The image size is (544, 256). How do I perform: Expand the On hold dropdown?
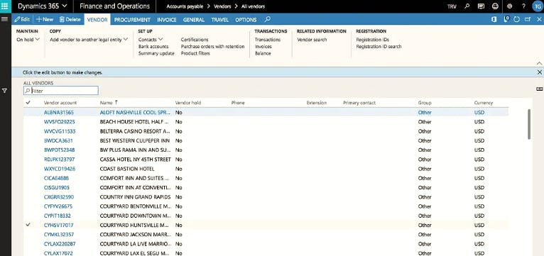point(28,40)
